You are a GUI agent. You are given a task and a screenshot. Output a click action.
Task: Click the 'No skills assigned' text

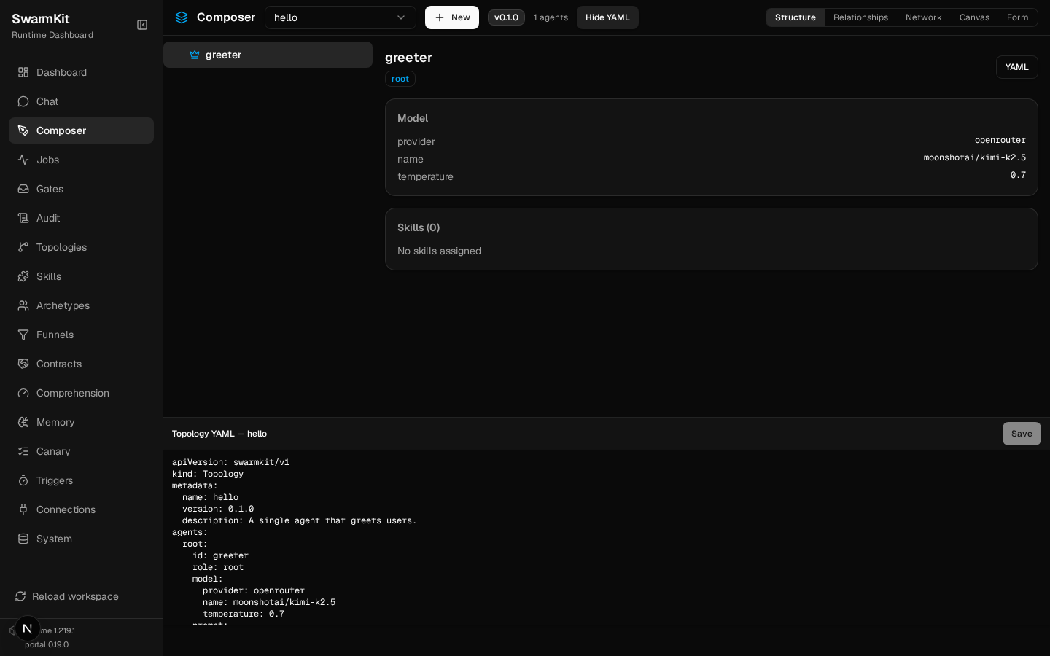(x=439, y=251)
